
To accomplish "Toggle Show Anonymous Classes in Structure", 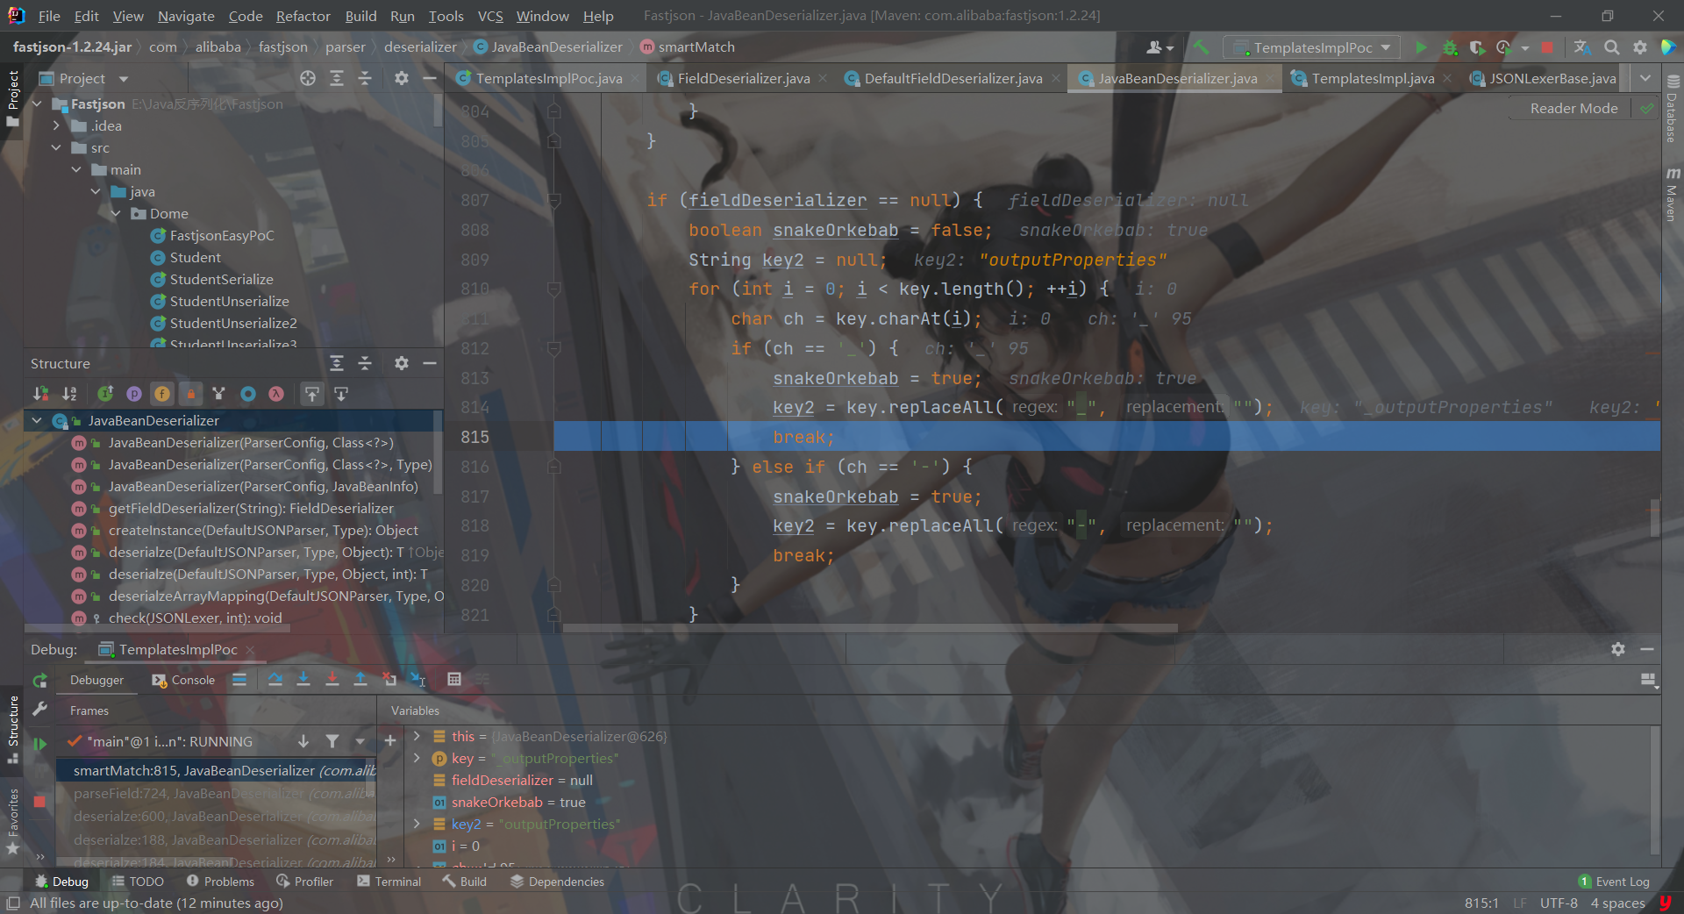I will coord(248,394).
